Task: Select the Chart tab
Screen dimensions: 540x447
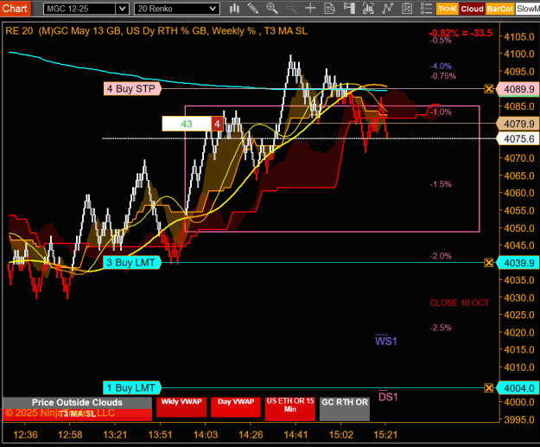Action: click(x=15, y=9)
